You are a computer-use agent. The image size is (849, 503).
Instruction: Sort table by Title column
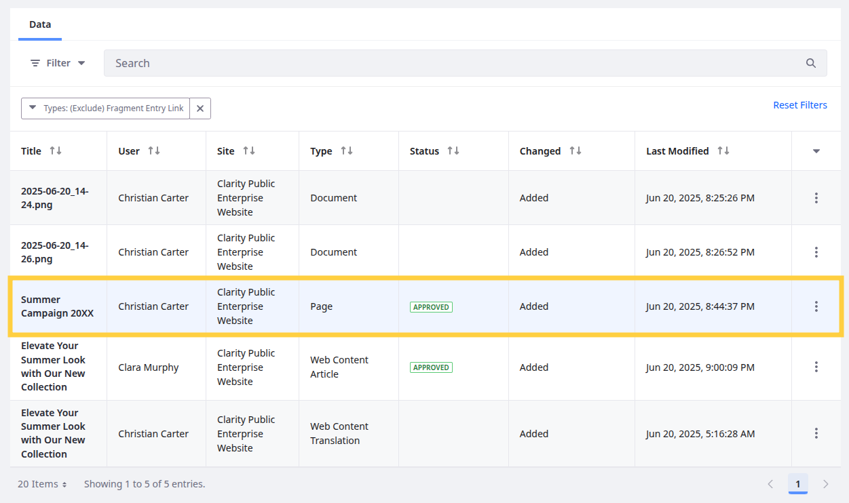coord(56,151)
